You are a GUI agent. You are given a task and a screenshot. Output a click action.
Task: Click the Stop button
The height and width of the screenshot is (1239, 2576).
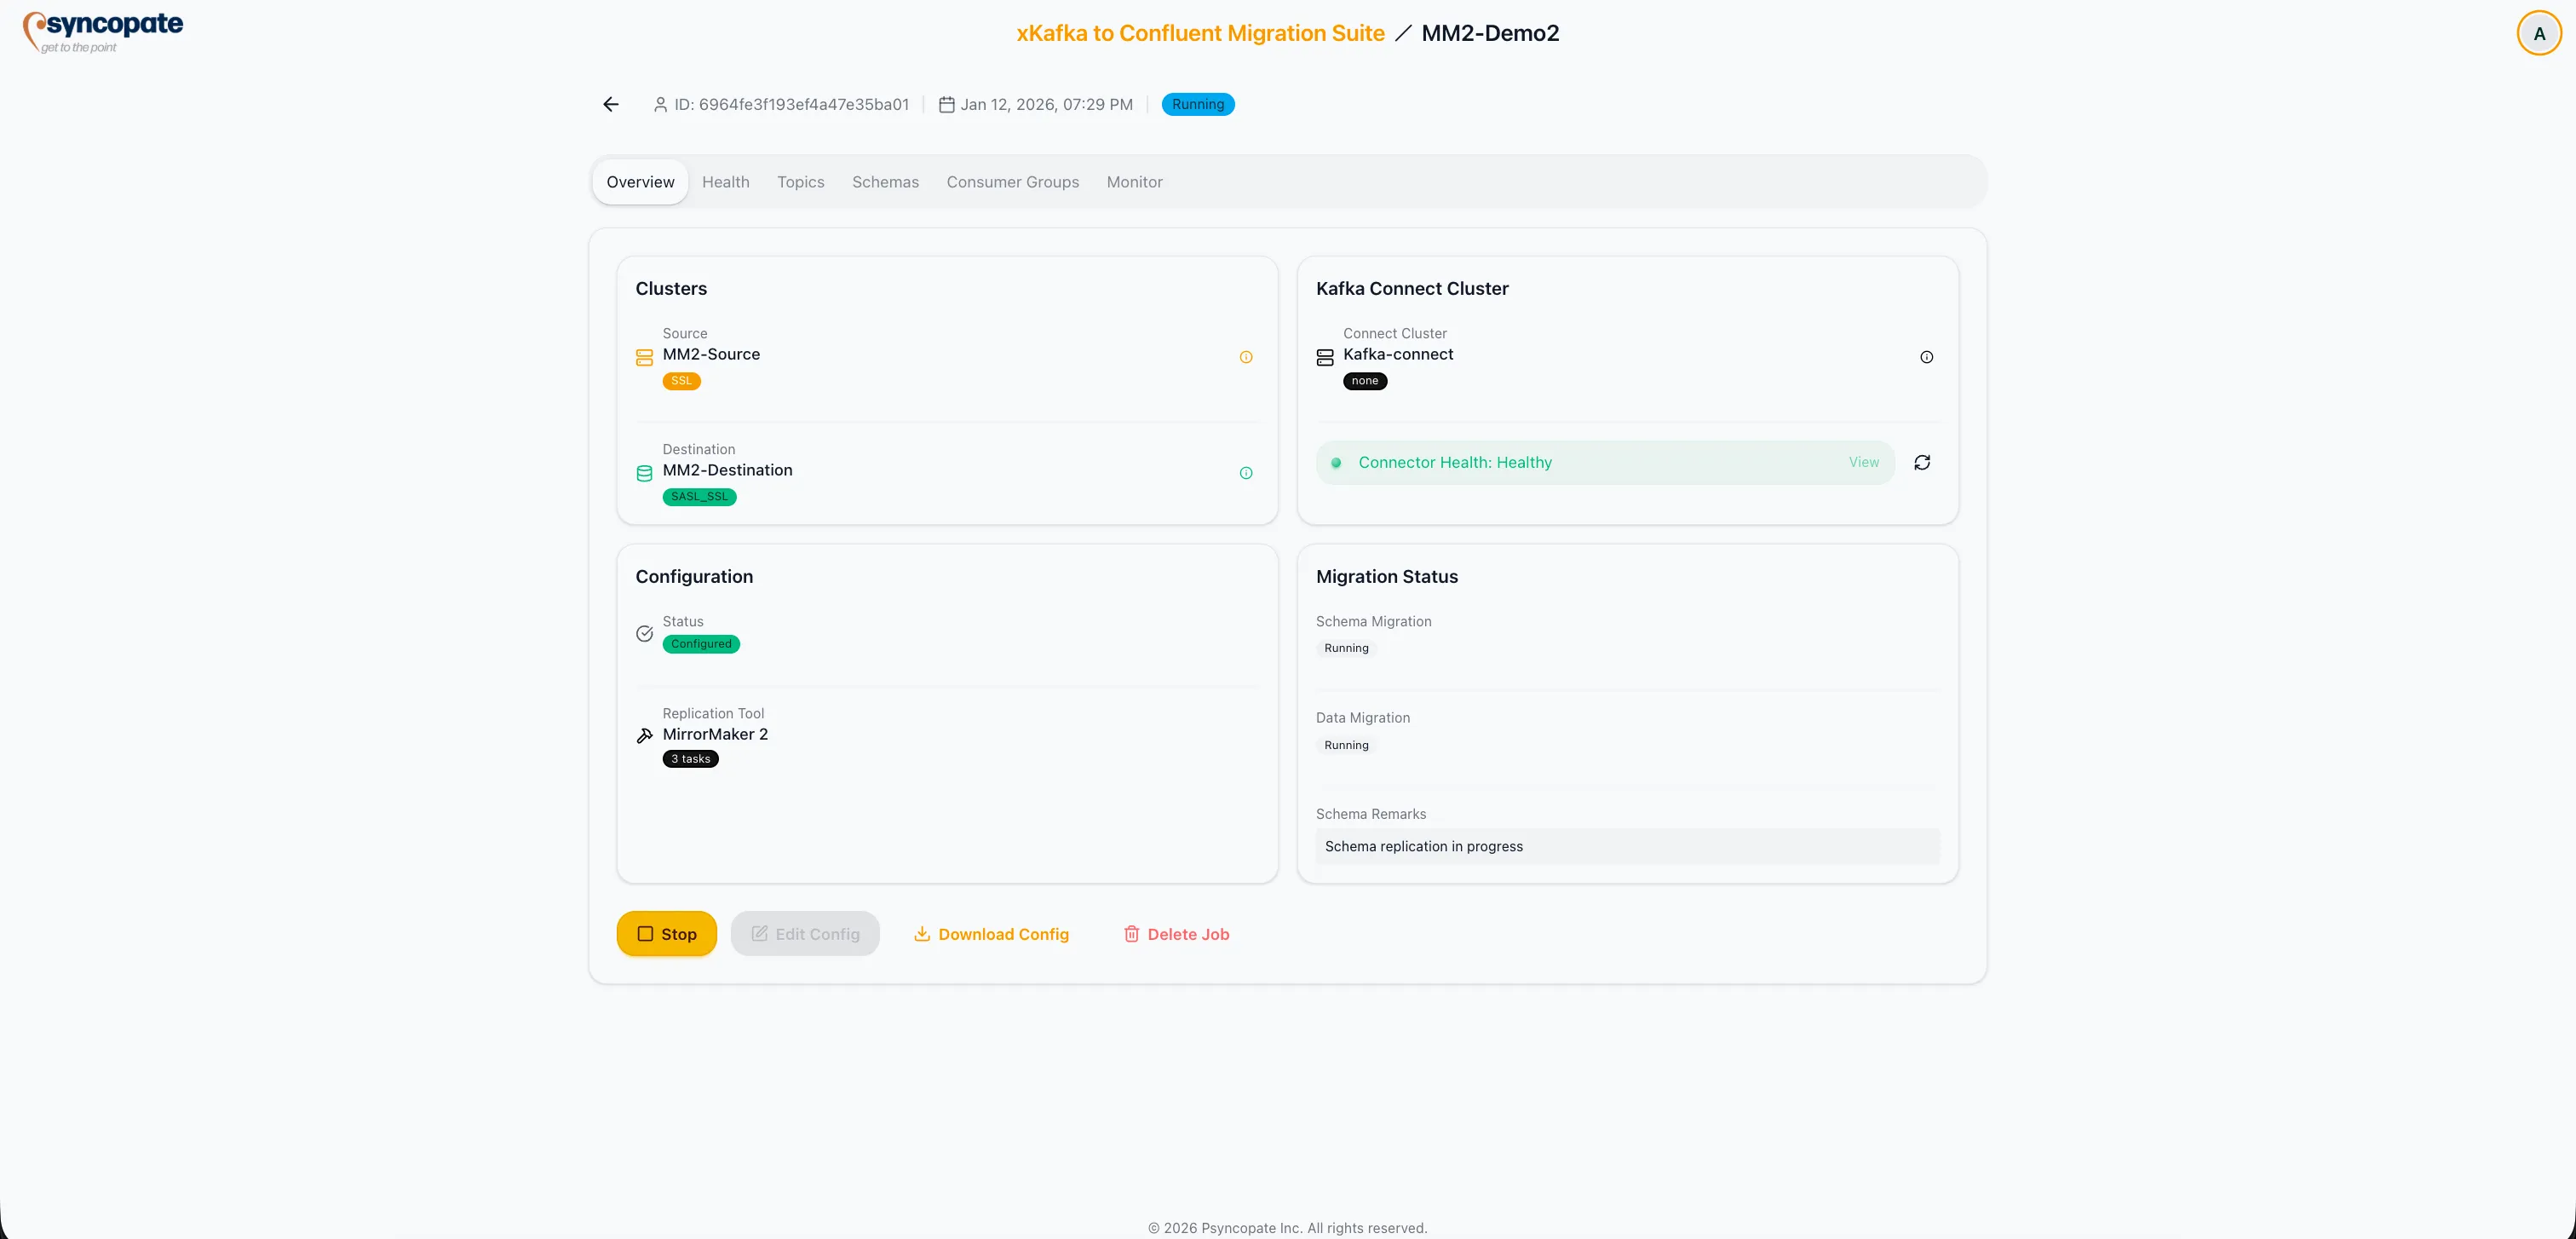(666, 933)
